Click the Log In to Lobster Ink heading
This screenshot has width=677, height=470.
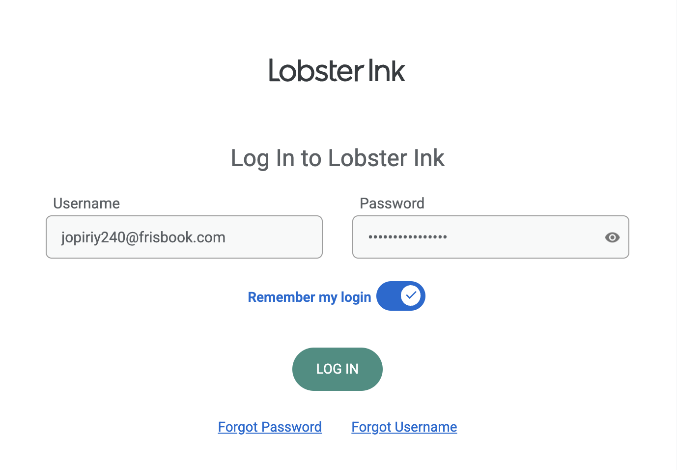coord(338,158)
